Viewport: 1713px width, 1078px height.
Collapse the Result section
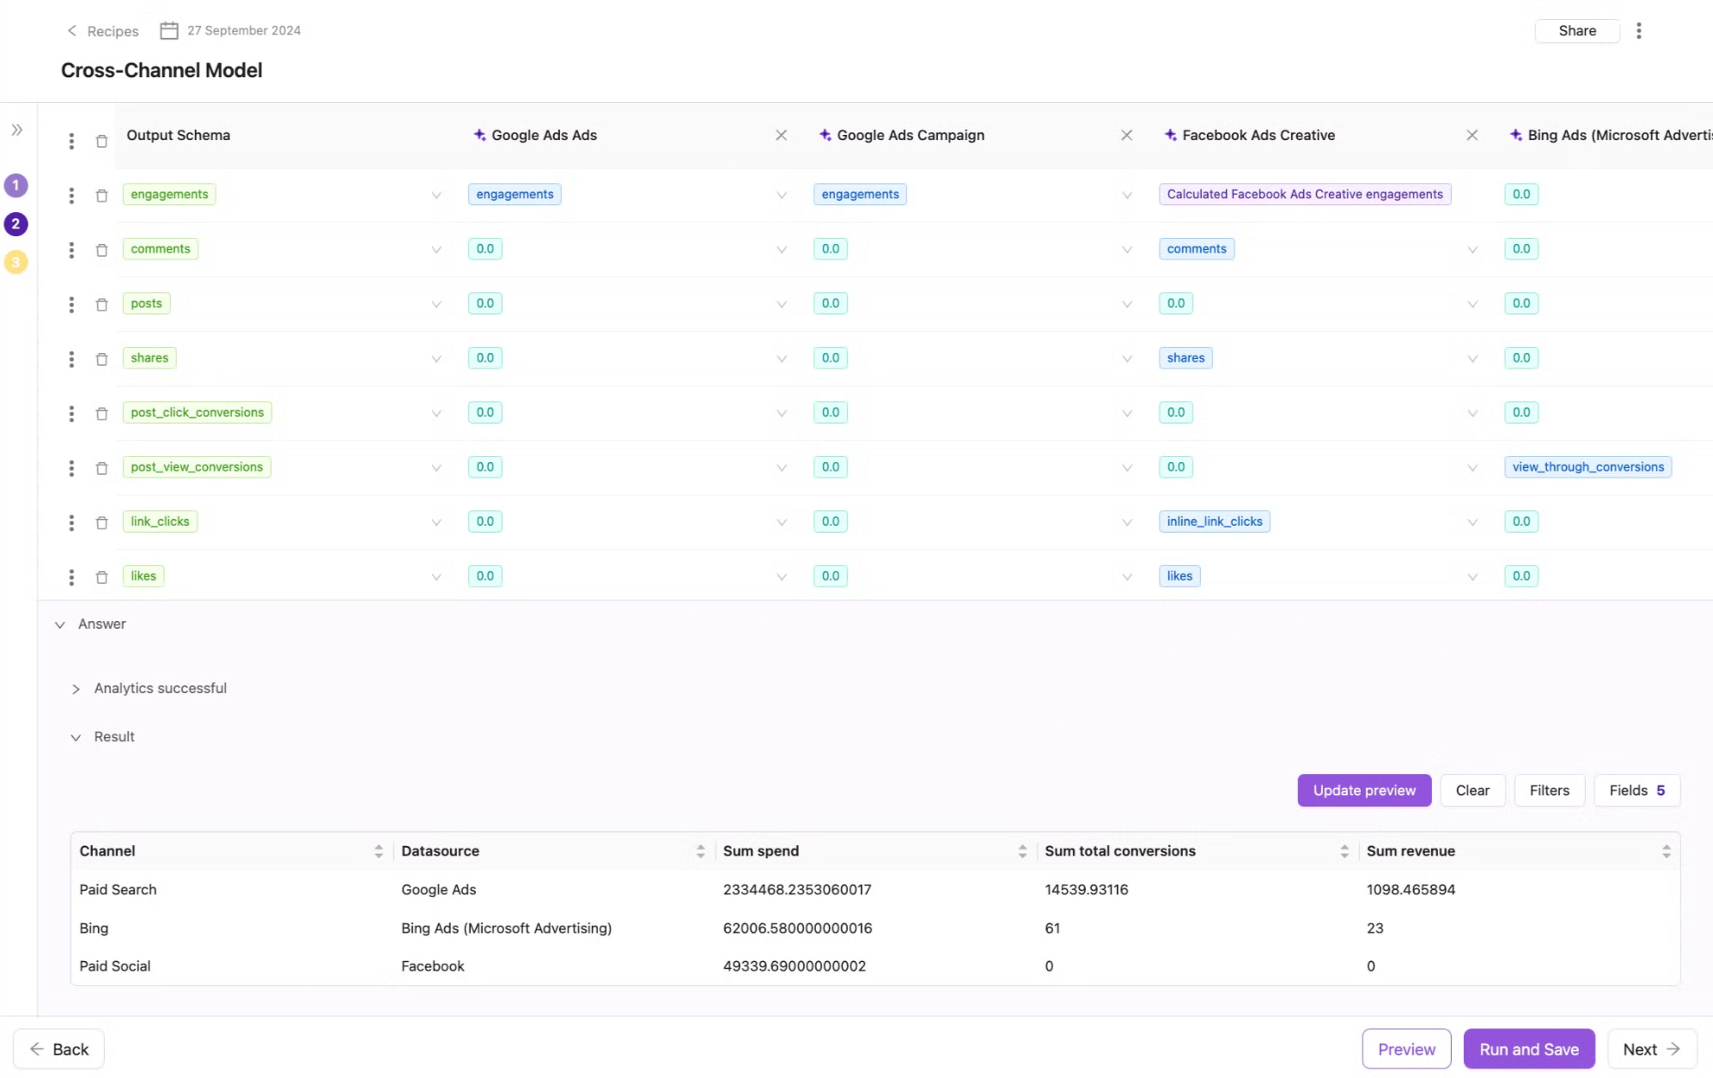click(76, 737)
